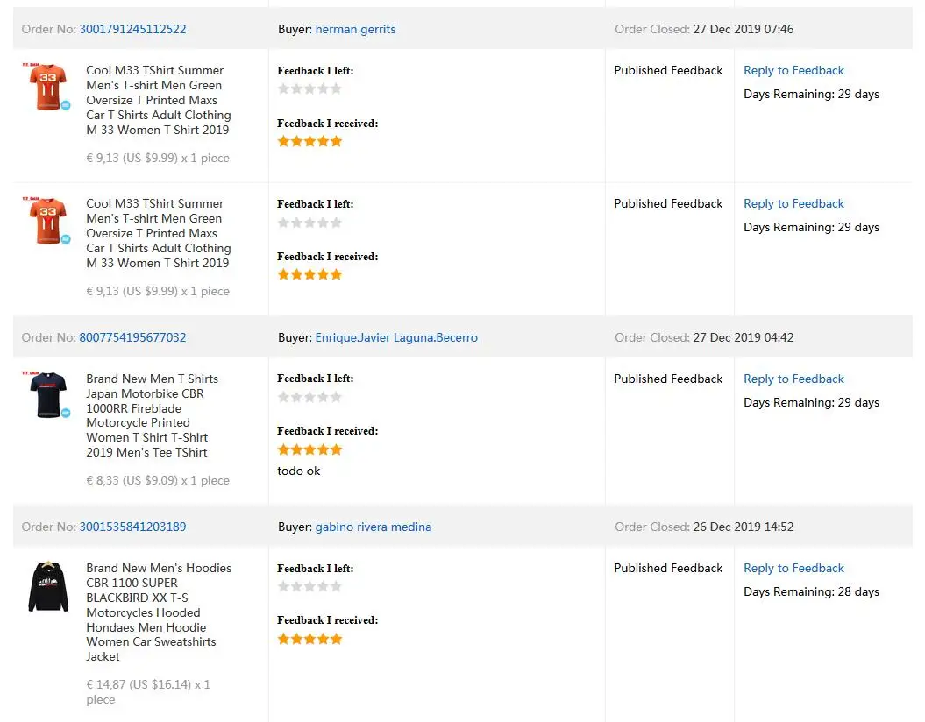Click five-star received rating for Blackbird hoodie

coord(310,639)
